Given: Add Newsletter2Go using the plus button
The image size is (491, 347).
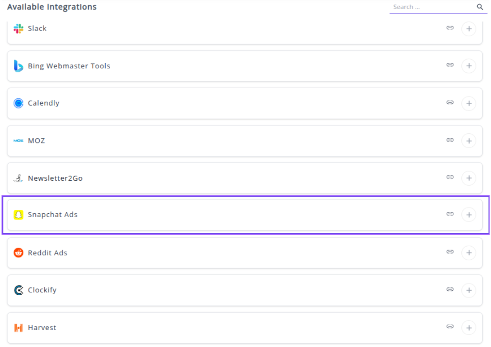Looking at the screenshot, I should coord(468,178).
